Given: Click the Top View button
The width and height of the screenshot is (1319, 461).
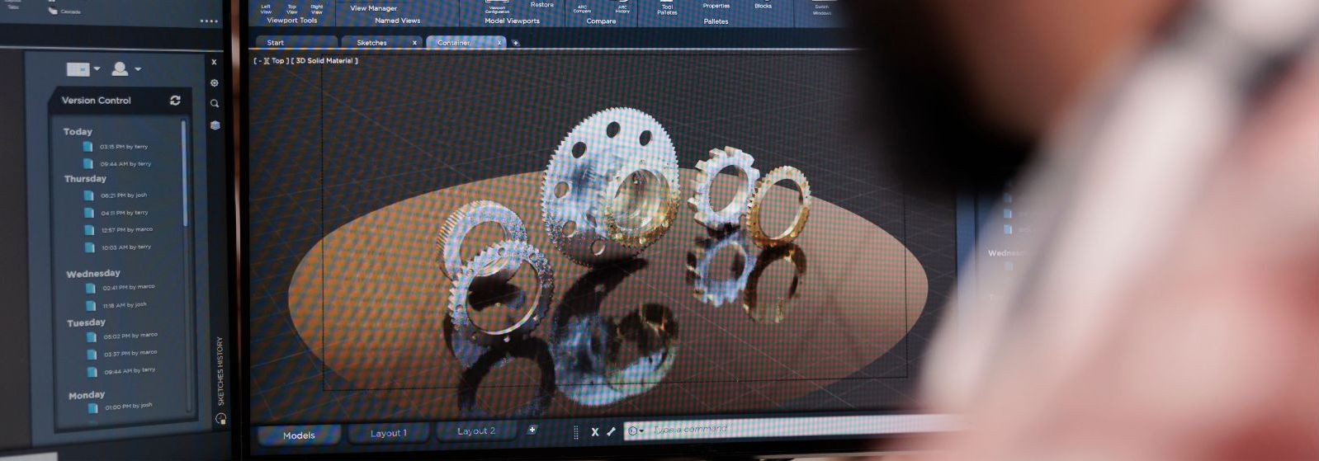Looking at the screenshot, I should click(291, 7).
